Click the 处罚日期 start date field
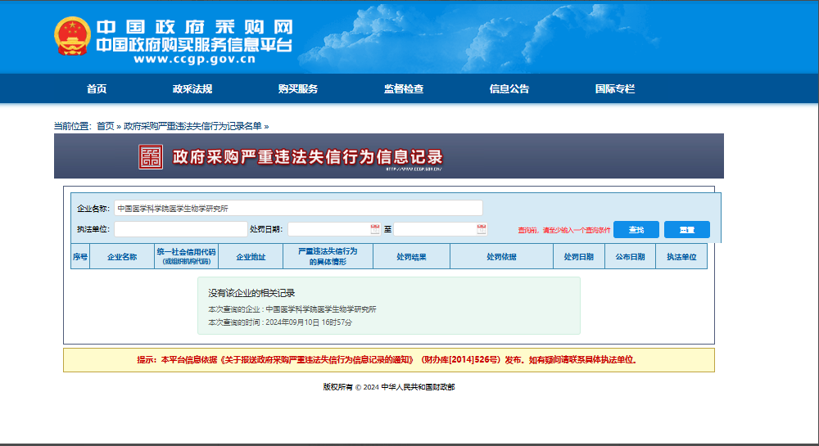 (x=329, y=229)
